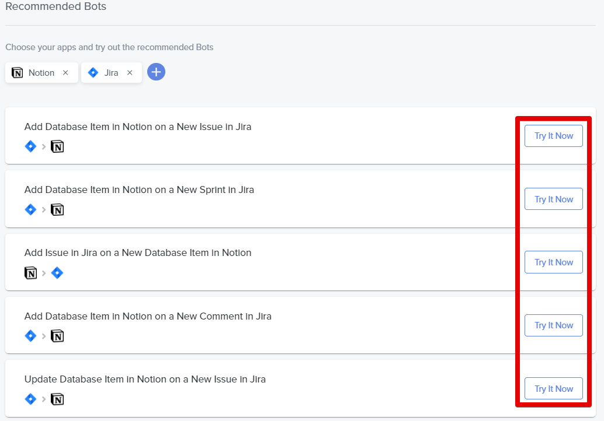Click Jira icon under the first New Issue bot

point(31,146)
